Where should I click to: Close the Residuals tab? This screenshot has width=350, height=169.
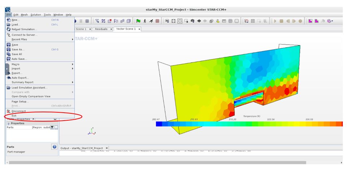pyautogui.click(x=111, y=29)
